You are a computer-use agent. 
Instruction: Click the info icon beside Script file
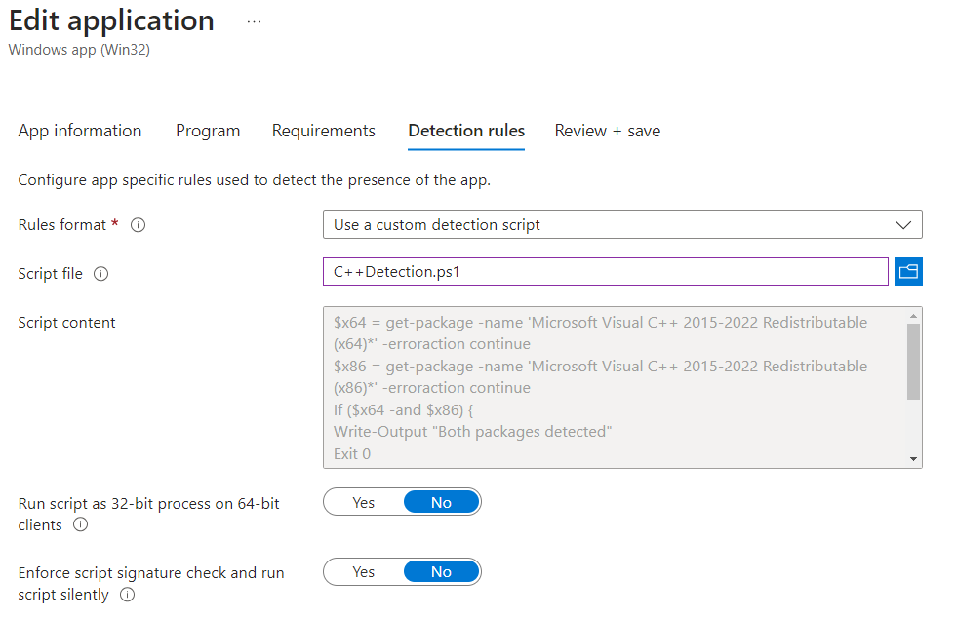click(100, 274)
